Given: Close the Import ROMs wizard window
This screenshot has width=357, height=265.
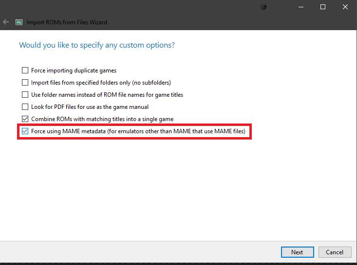Looking at the screenshot, I should point(345,7).
